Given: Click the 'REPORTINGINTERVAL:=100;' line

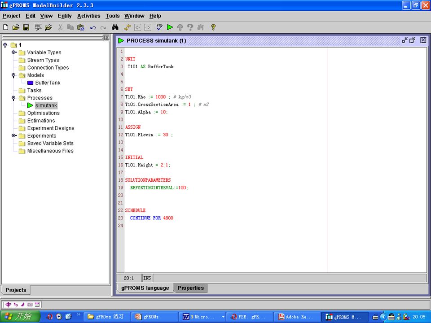Looking at the screenshot, I should (159, 188).
